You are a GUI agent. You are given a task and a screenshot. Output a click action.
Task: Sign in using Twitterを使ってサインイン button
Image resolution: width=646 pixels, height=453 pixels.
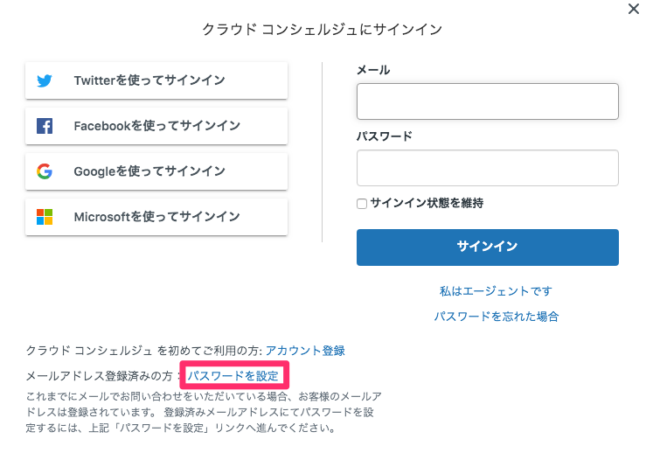point(156,80)
